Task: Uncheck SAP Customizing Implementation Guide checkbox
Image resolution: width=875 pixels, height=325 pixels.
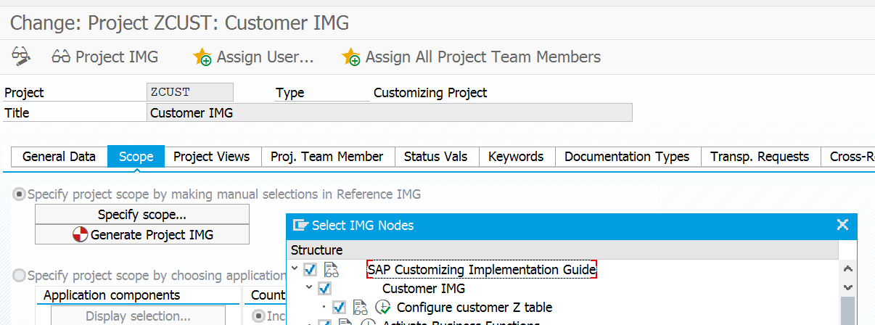Action: 311,270
